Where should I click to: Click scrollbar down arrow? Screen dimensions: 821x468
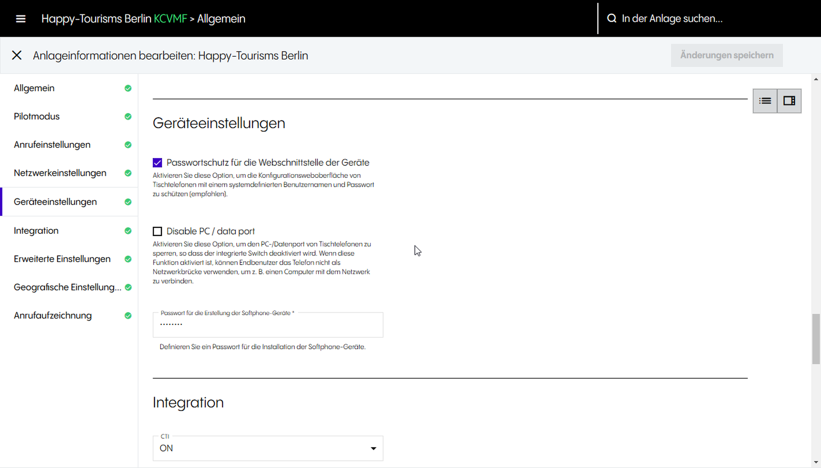[x=816, y=463]
